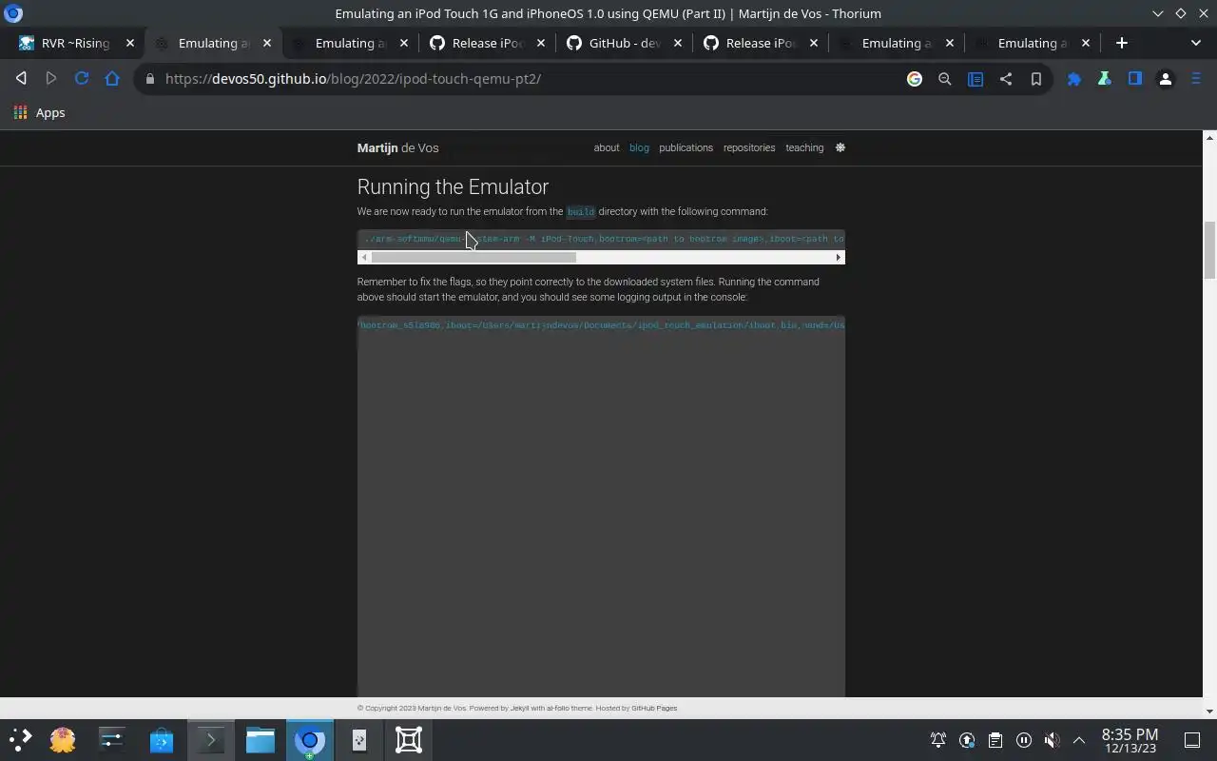Open Martijn de Vos home link
Screen dimensions: 1217x761
(x=397, y=147)
